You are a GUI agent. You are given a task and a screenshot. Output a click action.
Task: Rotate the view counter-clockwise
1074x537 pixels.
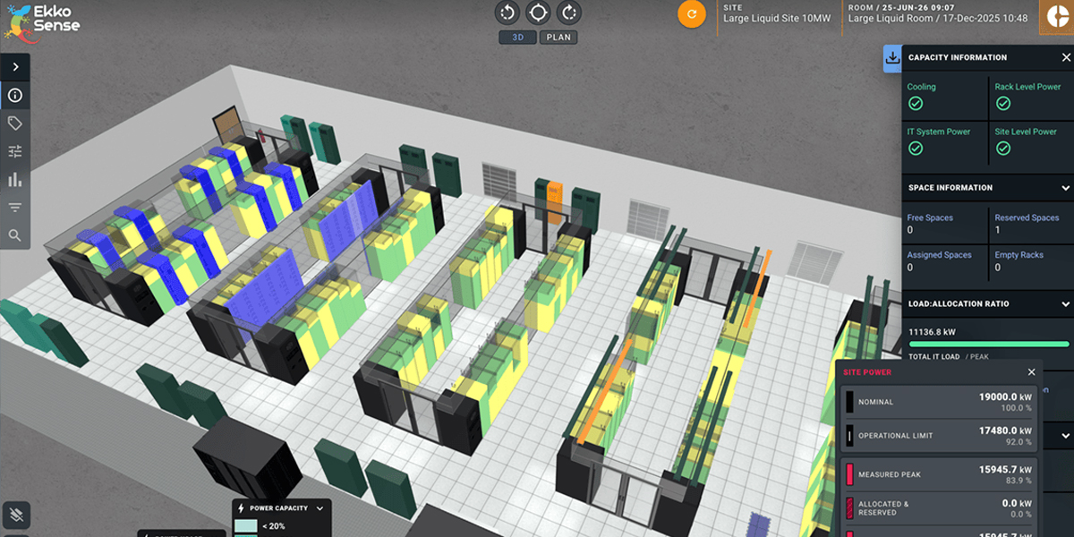click(x=507, y=13)
